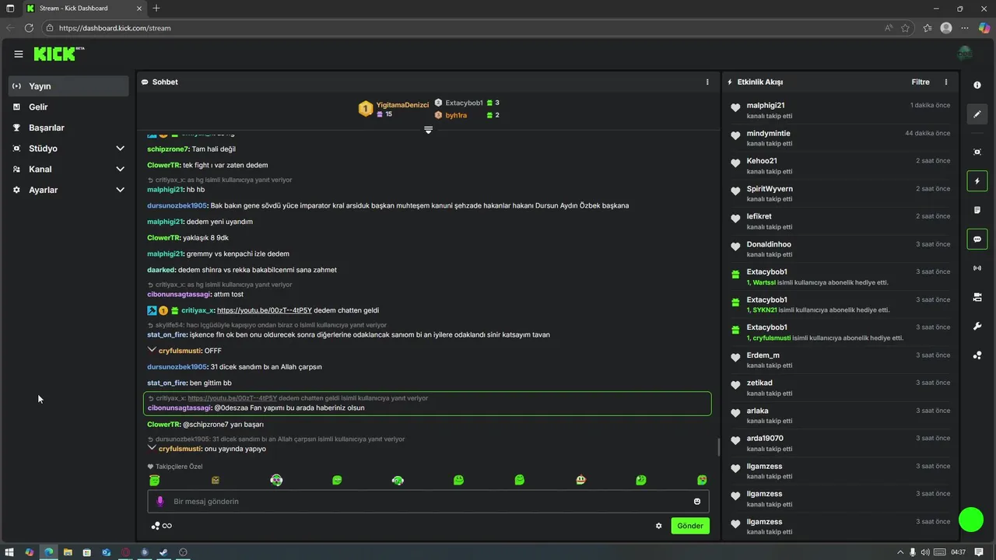The width and height of the screenshot is (996, 560).
Task: Click the SpiritWyvern follow event
Action: click(840, 193)
